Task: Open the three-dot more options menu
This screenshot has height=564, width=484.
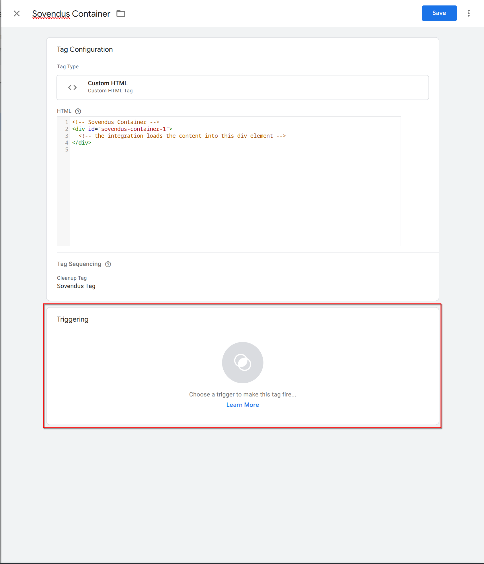Action: tap(469, 13)
